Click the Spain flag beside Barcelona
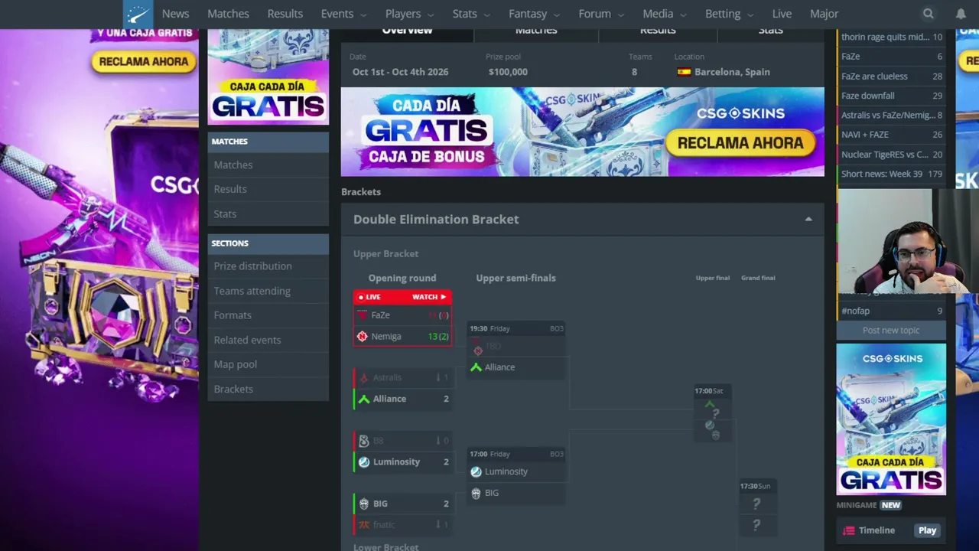This screenshot has height=551, width=979. pos(684,72)
